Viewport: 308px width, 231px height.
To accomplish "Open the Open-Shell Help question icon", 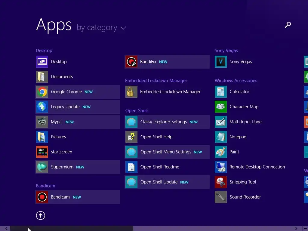I will tap(131, 137).
